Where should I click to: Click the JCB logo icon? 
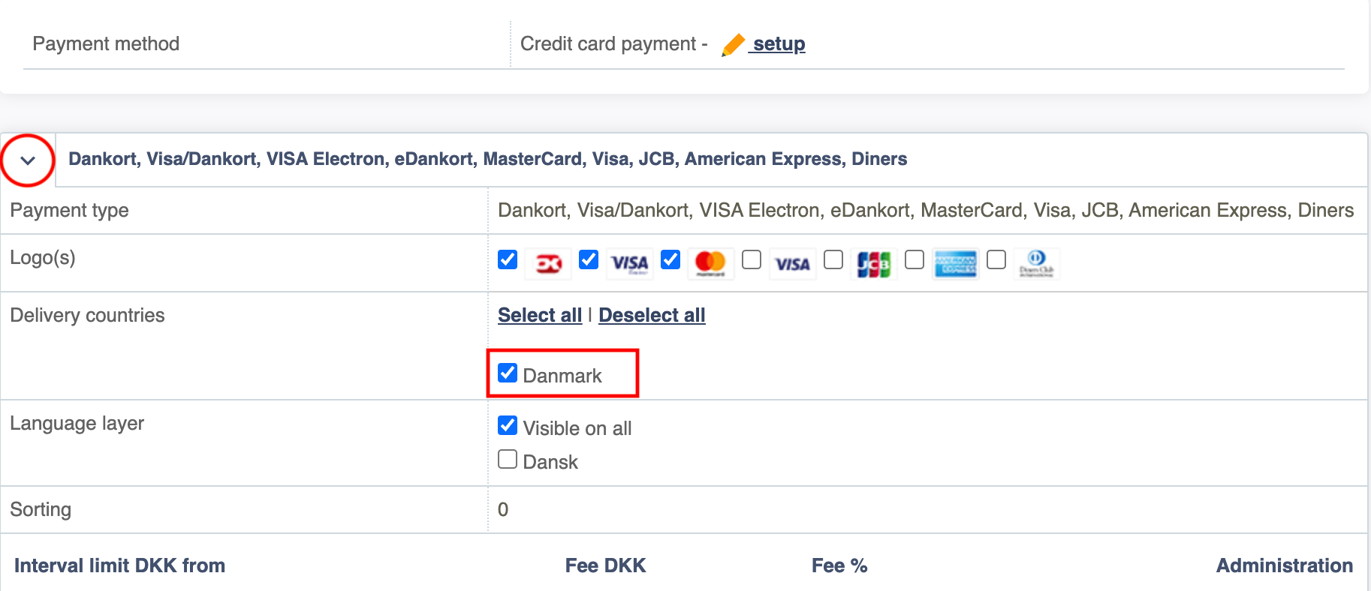tap(874, 263)
